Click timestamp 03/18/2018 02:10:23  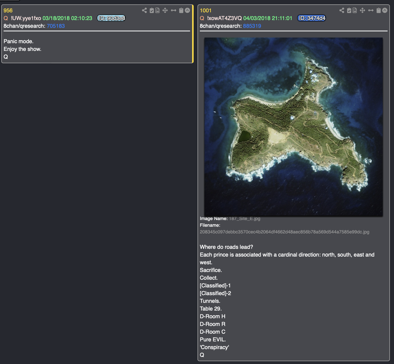point(67,18)
